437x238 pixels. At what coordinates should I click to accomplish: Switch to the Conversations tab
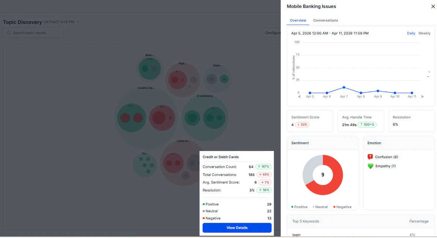pyautogui.click(x=325, y=20)
